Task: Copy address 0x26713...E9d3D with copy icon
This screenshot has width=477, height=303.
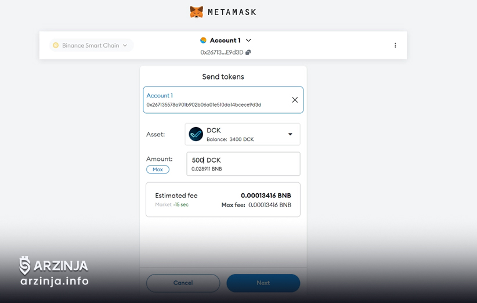Action: [248, 52]
